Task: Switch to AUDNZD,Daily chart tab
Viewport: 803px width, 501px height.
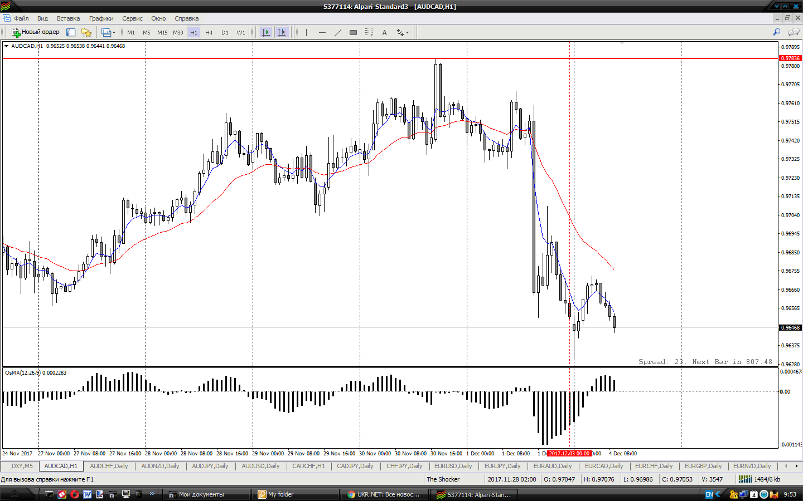Action: 160,466
